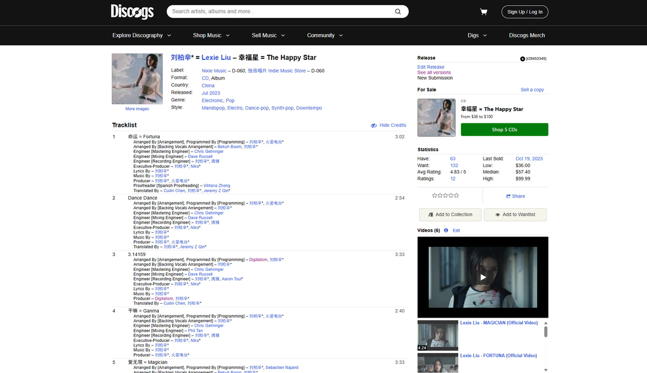Add release to Collection
The width and height of the screenshot is (647, 373).
(x=450, y=214)
